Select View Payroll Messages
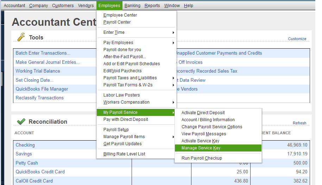 coord(203,134)
